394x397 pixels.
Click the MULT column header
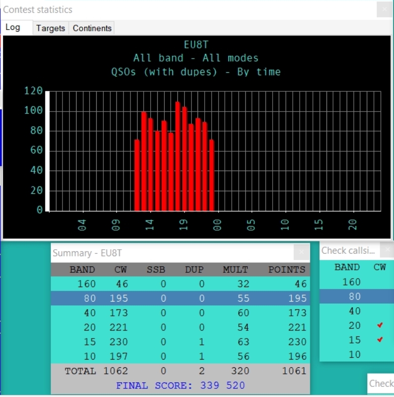point(235,269)
